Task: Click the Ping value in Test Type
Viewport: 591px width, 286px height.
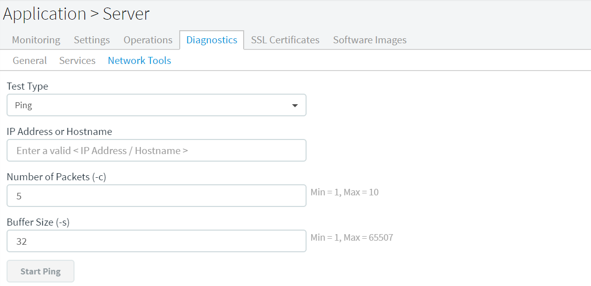Action: (x=23, y=106)
